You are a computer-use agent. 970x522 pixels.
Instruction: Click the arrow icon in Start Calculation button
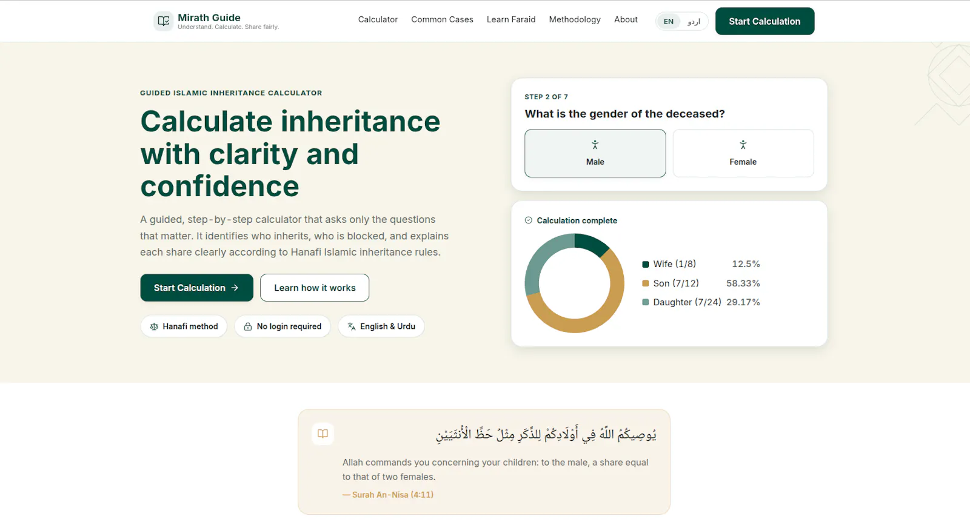click(x=235, y=288)
